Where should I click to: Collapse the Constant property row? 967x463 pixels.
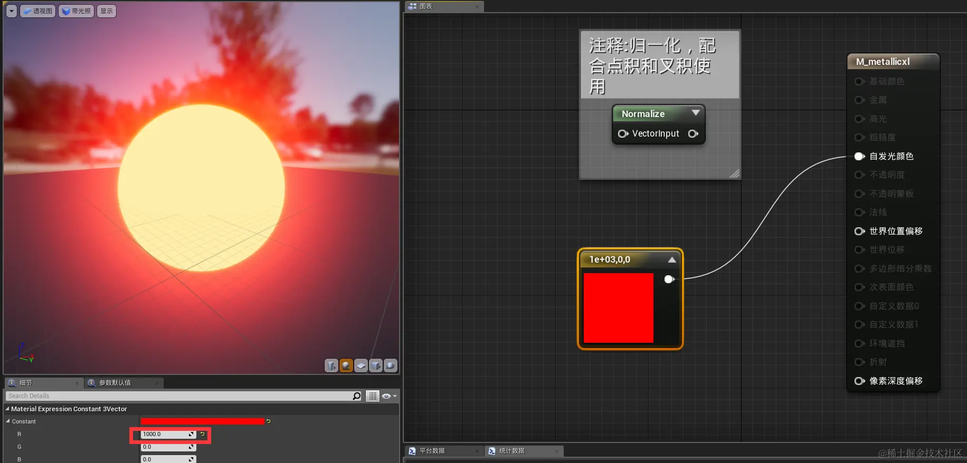click(x=8, y=421)
